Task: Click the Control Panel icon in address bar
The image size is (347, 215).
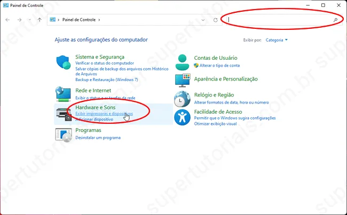Action: (53, 20)
